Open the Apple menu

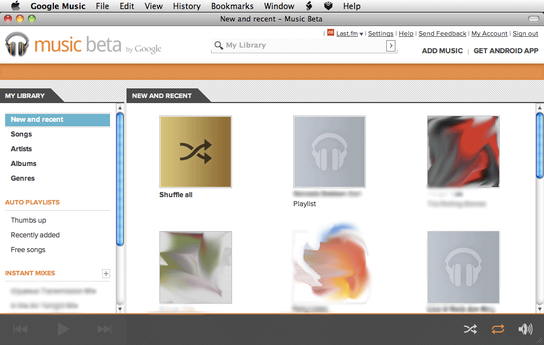16,6
